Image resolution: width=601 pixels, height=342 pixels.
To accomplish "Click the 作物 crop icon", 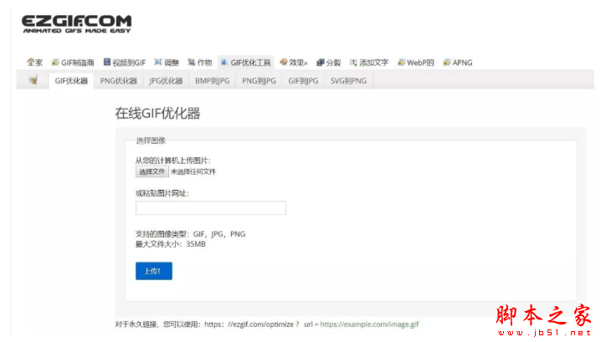I will click(x=191, y=62).
